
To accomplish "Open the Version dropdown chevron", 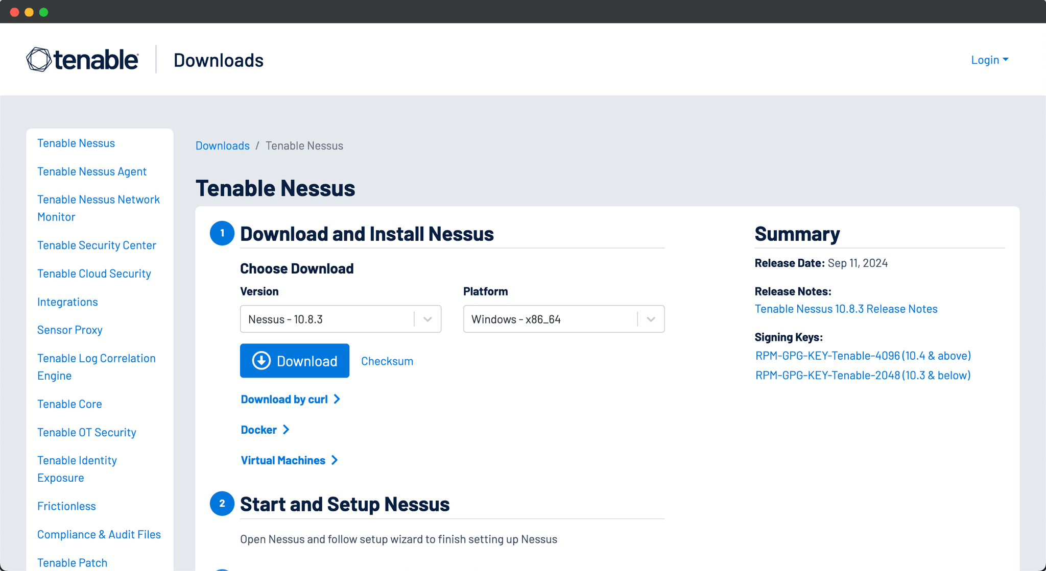I will click(x=427, y=319).
